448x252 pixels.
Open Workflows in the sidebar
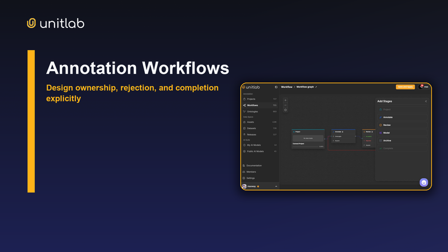pyautogui.click(x=260, y=106)
